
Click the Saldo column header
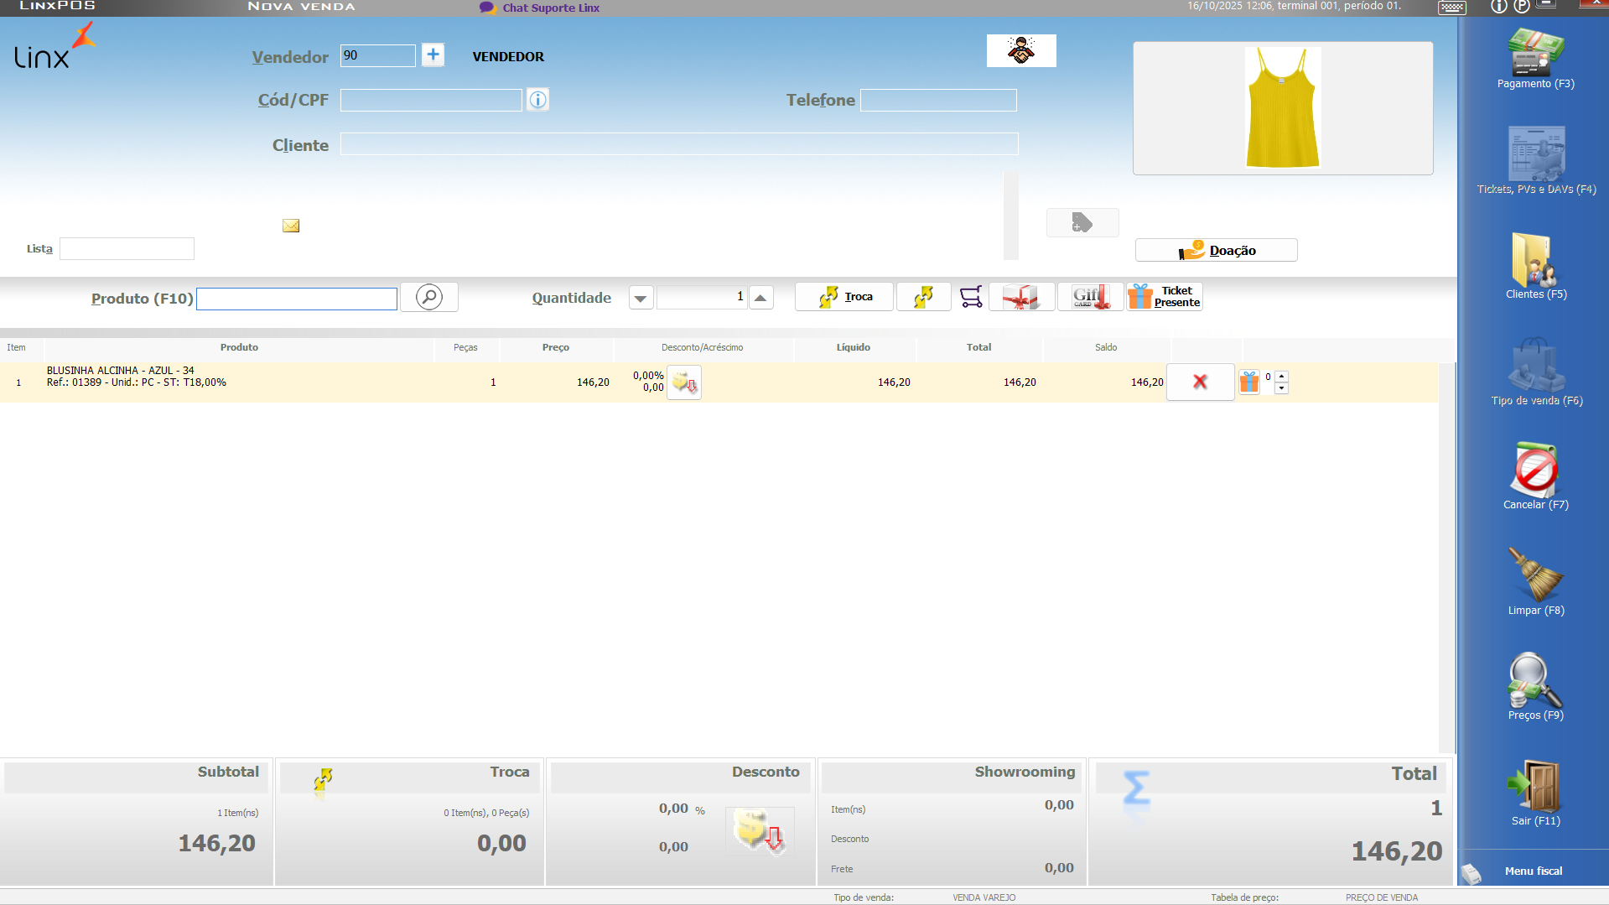click(1105, 347)
